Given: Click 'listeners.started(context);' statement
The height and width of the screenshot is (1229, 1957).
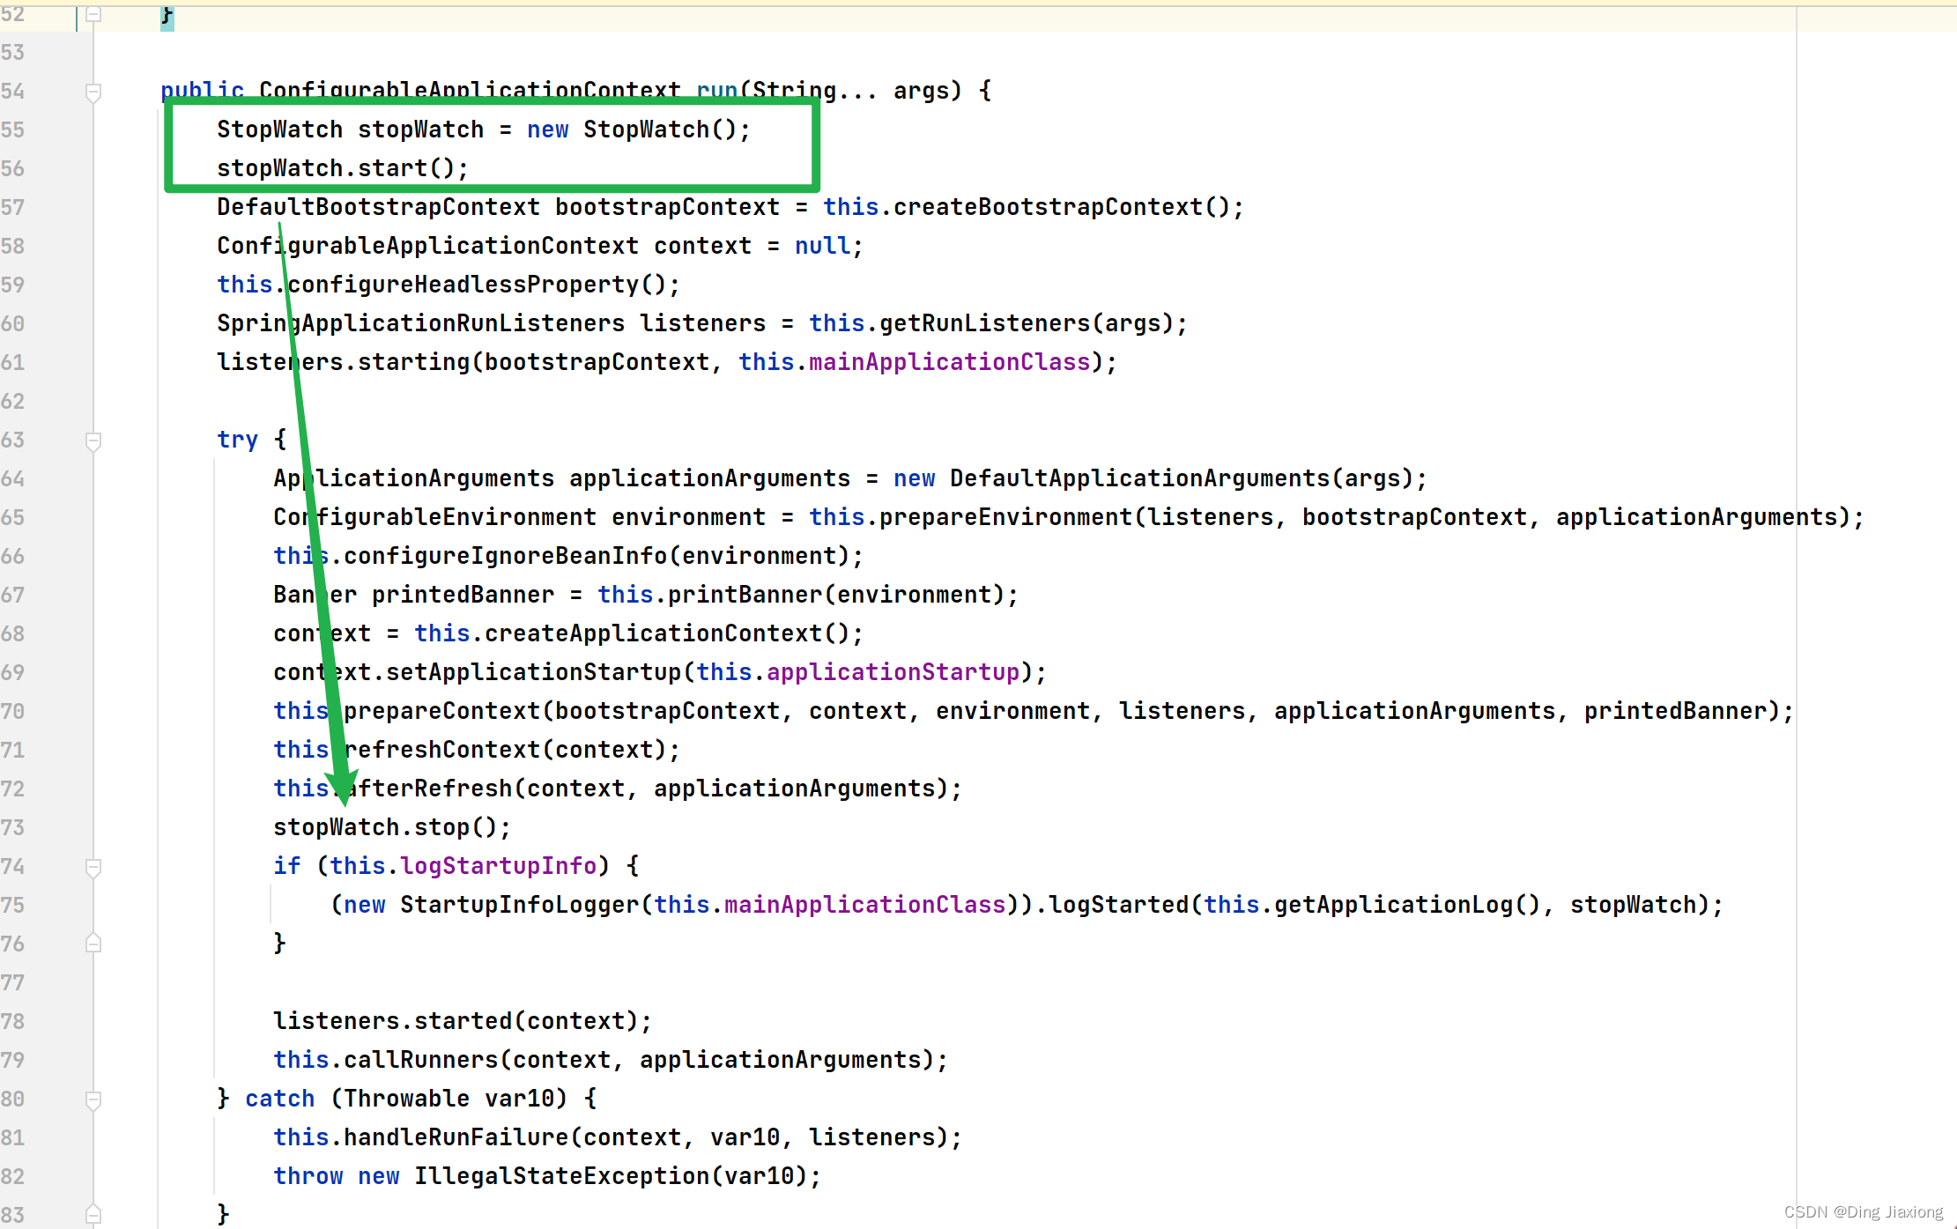Looking at the screenshot, I should tap(463, 1021).
